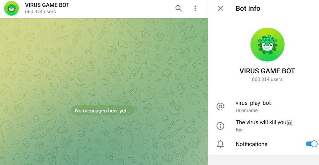The image size is (319, 165).
Task: Click the Notifications label text
Action: [251, 144]
